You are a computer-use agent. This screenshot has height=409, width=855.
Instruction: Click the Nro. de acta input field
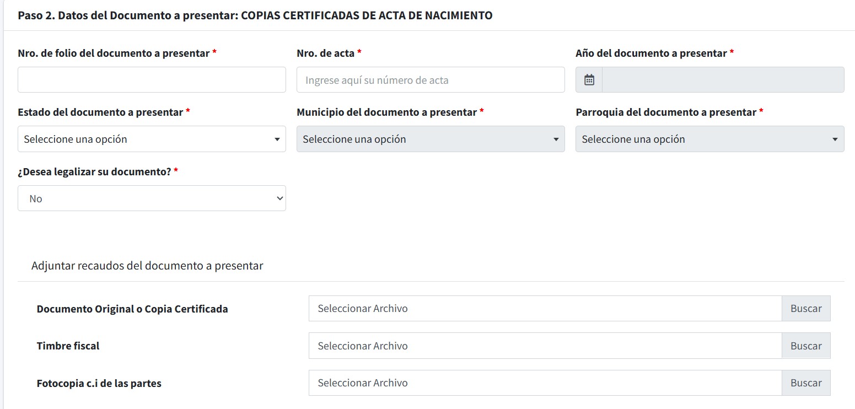[x=431, y=80]
